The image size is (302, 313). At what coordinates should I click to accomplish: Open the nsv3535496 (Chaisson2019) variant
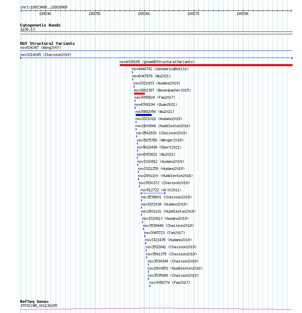[173, 275]
